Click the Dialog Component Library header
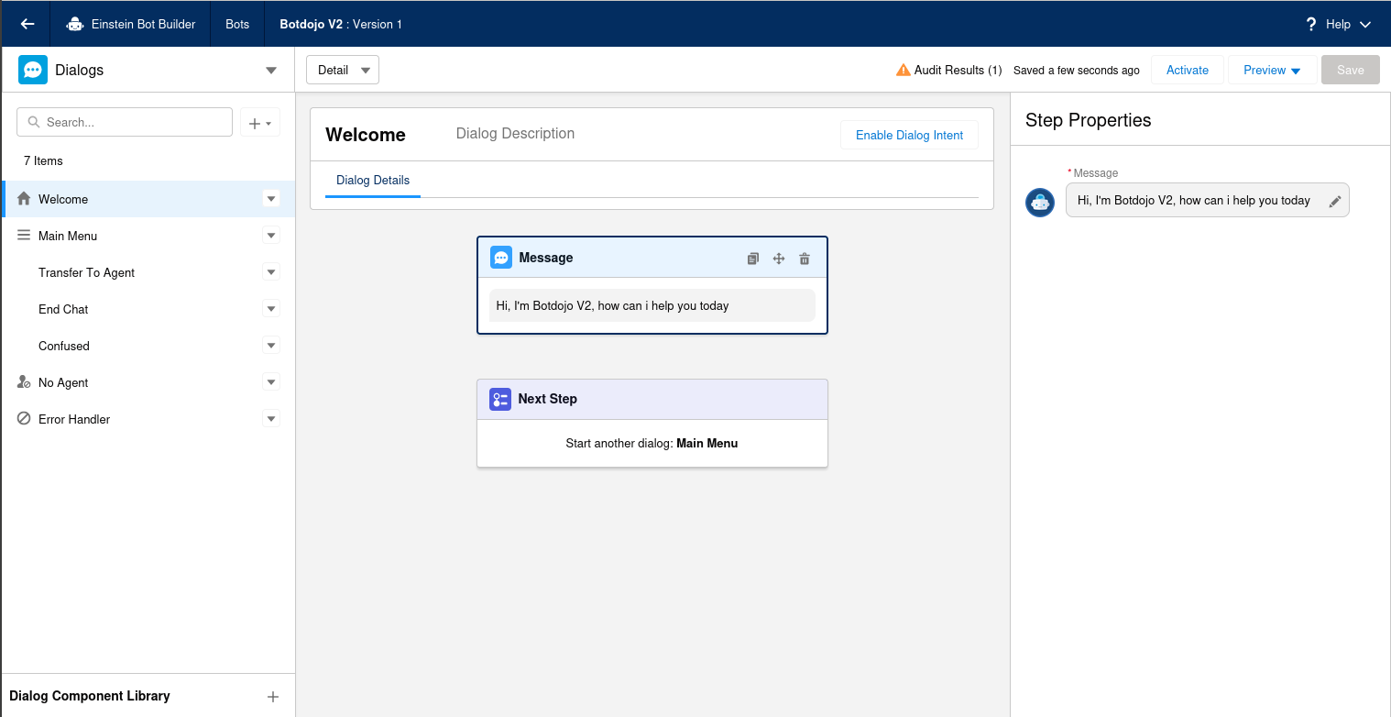The height and width of the screenshot is (717, 1391). (90, 696)
